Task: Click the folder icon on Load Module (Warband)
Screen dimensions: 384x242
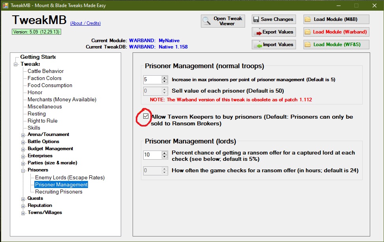Action: (x=308, y=32)
